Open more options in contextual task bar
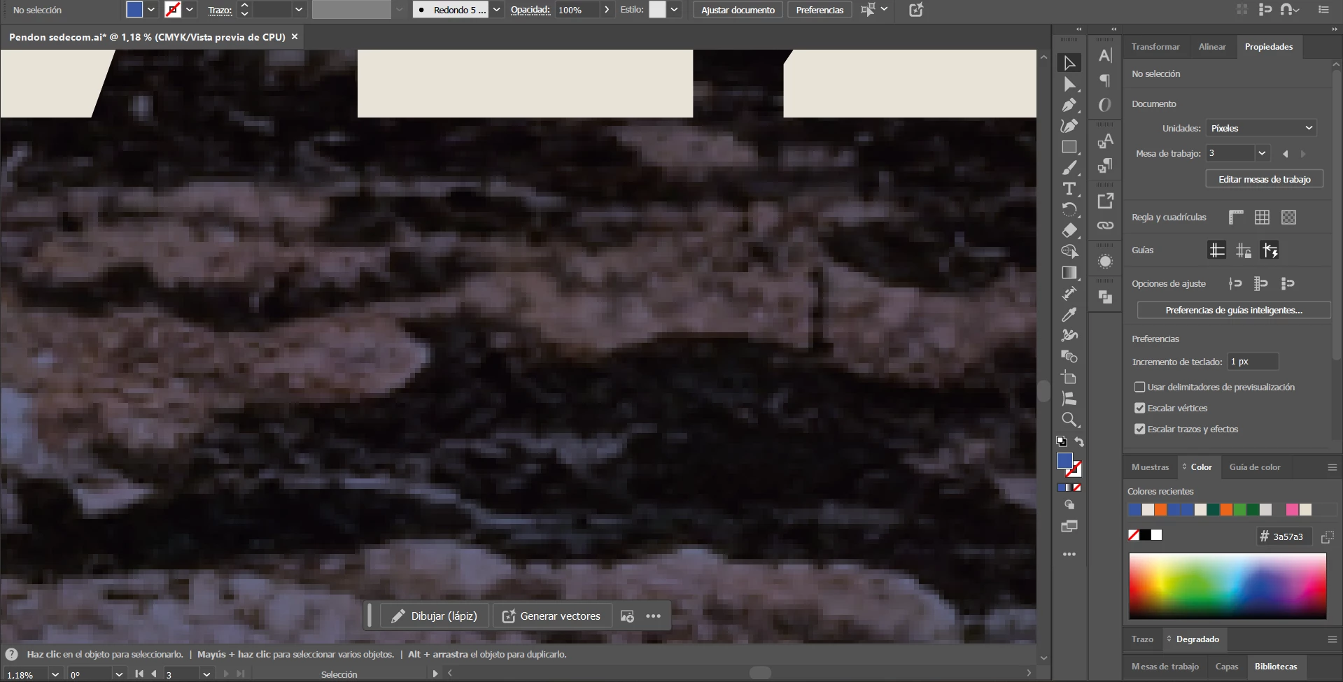Viewport: 1343px width, 682px height. pyautogui.click(x=654, y=616)
